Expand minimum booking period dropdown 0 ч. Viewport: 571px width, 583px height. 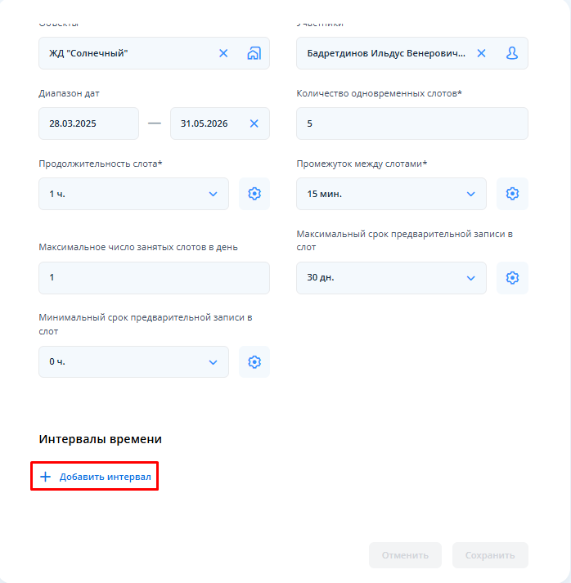(x=133, y=361)
